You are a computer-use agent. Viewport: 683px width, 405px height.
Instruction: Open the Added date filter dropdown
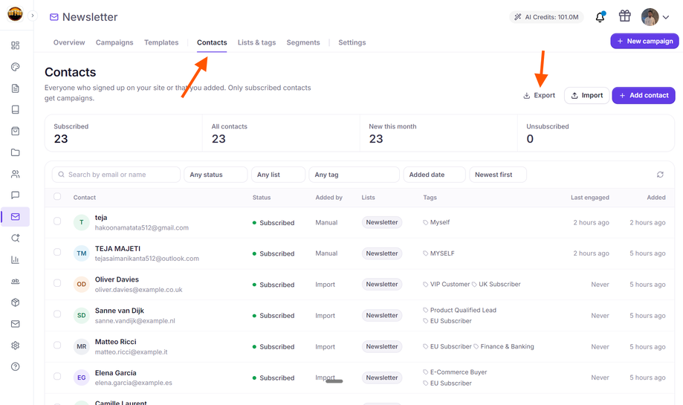(434, 175)
